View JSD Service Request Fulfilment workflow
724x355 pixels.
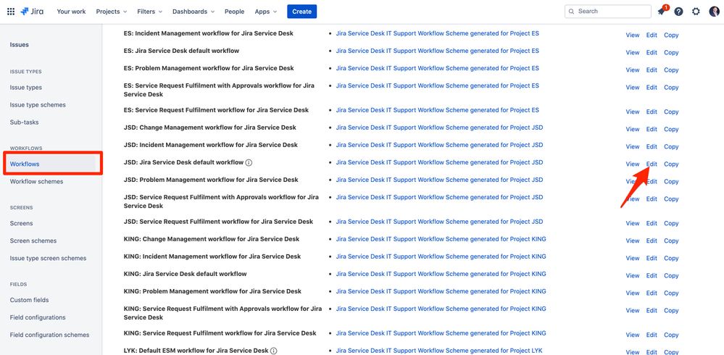633,223
